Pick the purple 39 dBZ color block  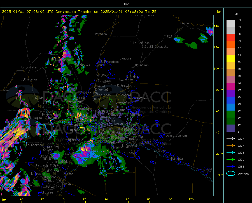click(231, 93)
